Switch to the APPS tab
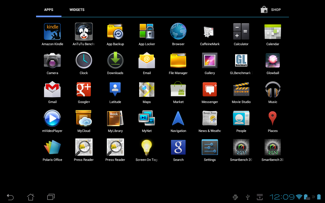Viewport: 325px width, 203px height. tap(49, 10)
